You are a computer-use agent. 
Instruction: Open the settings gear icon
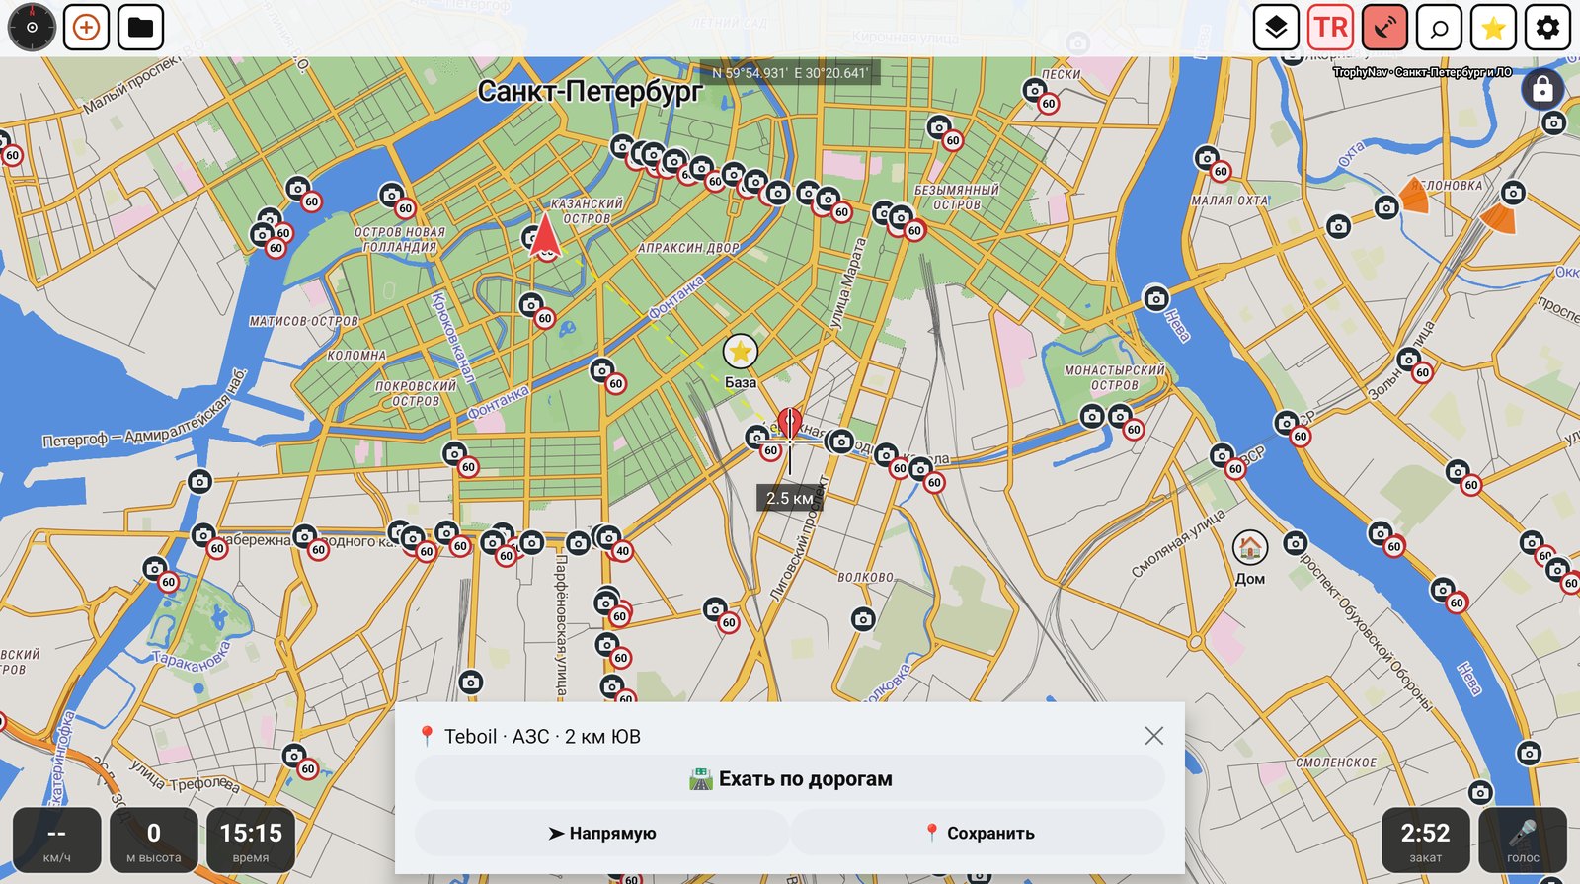[x=1547, y=28]
